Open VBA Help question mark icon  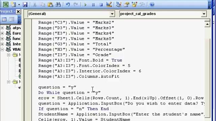click(x=152, y=5)
